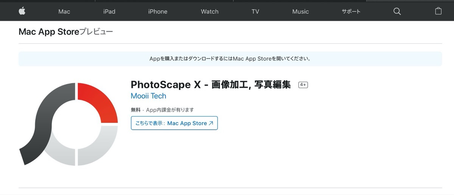
Task: Click the Apple logo icon
Action: [x=22, y=11]
